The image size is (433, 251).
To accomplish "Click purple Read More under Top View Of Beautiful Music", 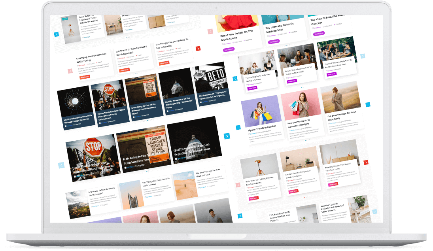I will [319, 34].
